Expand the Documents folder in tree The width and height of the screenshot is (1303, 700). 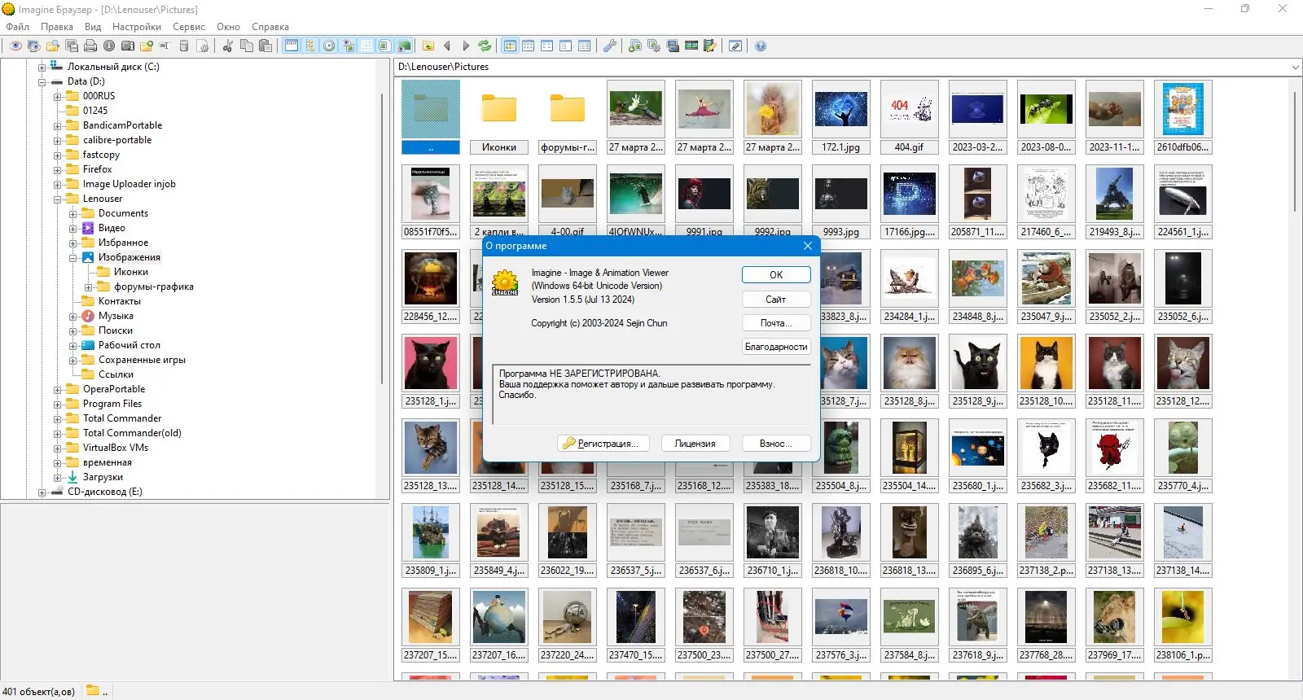pyautogui.click(x=73, y=214)
